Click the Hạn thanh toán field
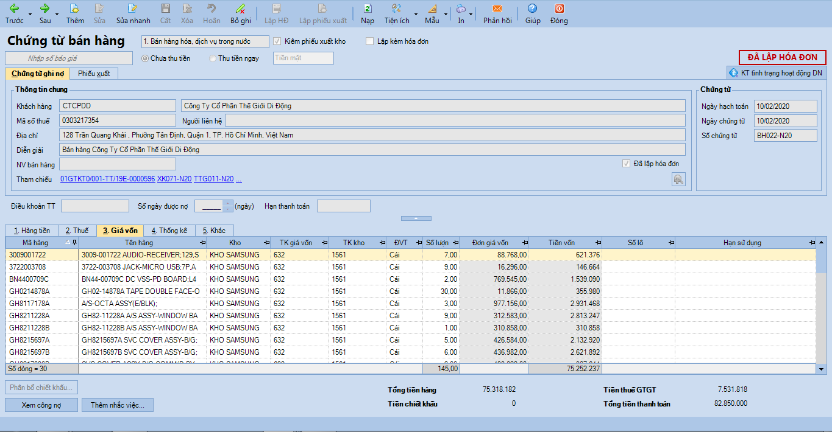Screen dimensions: 832x432 [344, 206]
